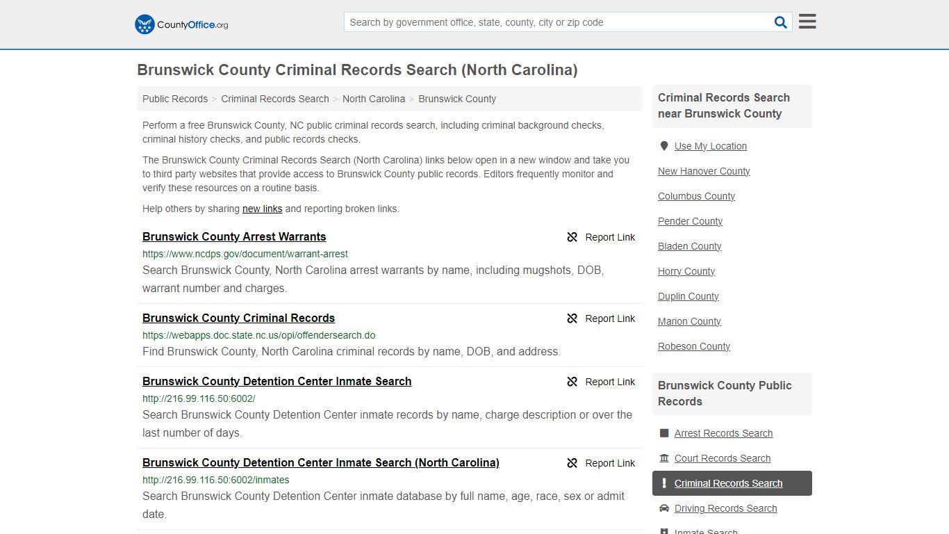Image resolution: width=949 pixels, height=534 pixels.
Task: Open the hamburger menu icon
Action: (807, 22)
